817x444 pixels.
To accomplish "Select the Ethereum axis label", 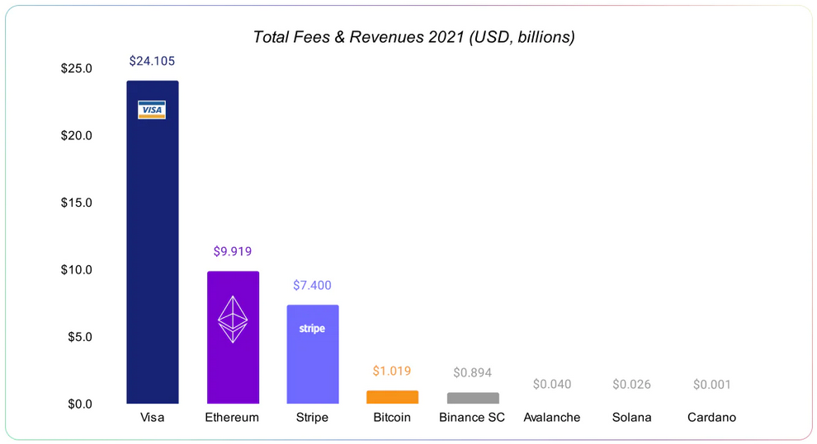I will [232, 418].
